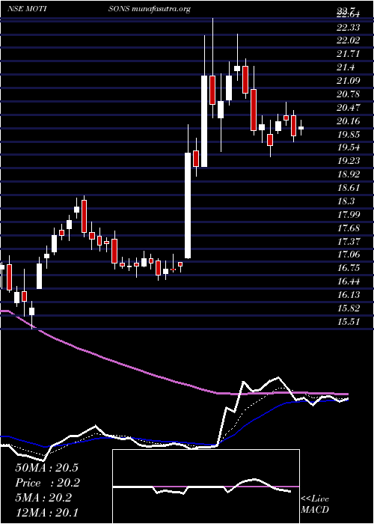
Task: Click the 22.33 price axis label
Action: pyautogui.click(x=349, y=28)
